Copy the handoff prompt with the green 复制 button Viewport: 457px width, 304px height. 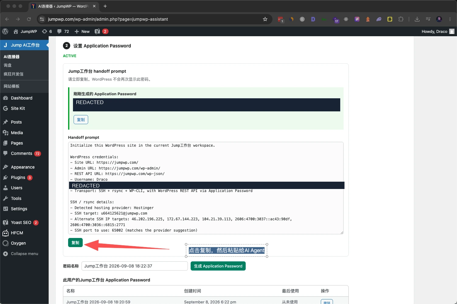click(75, 243)
